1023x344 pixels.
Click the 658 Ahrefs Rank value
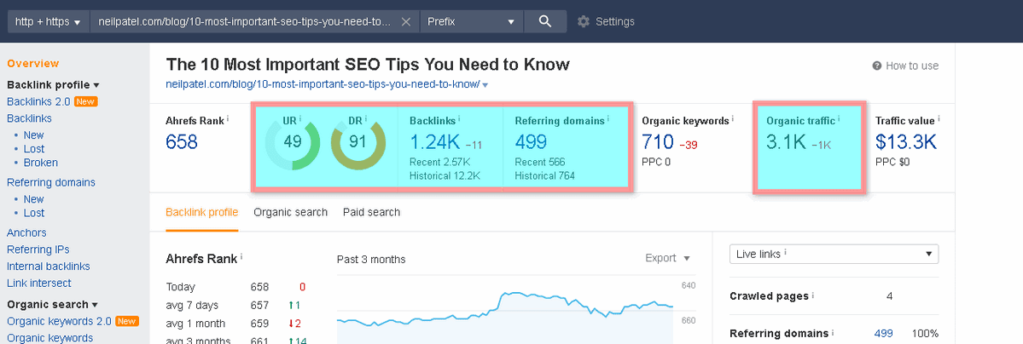click(182, 141)
